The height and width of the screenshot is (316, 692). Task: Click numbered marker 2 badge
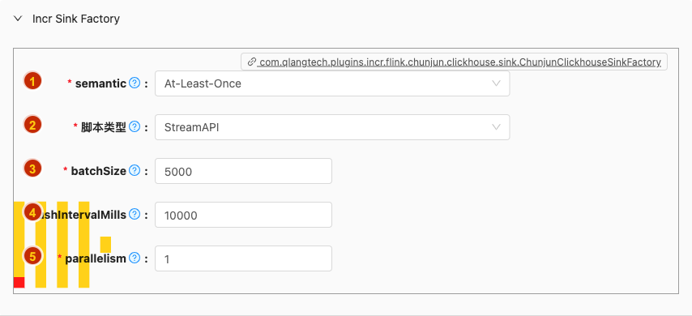pyautogui.click(x=32, y=125)
